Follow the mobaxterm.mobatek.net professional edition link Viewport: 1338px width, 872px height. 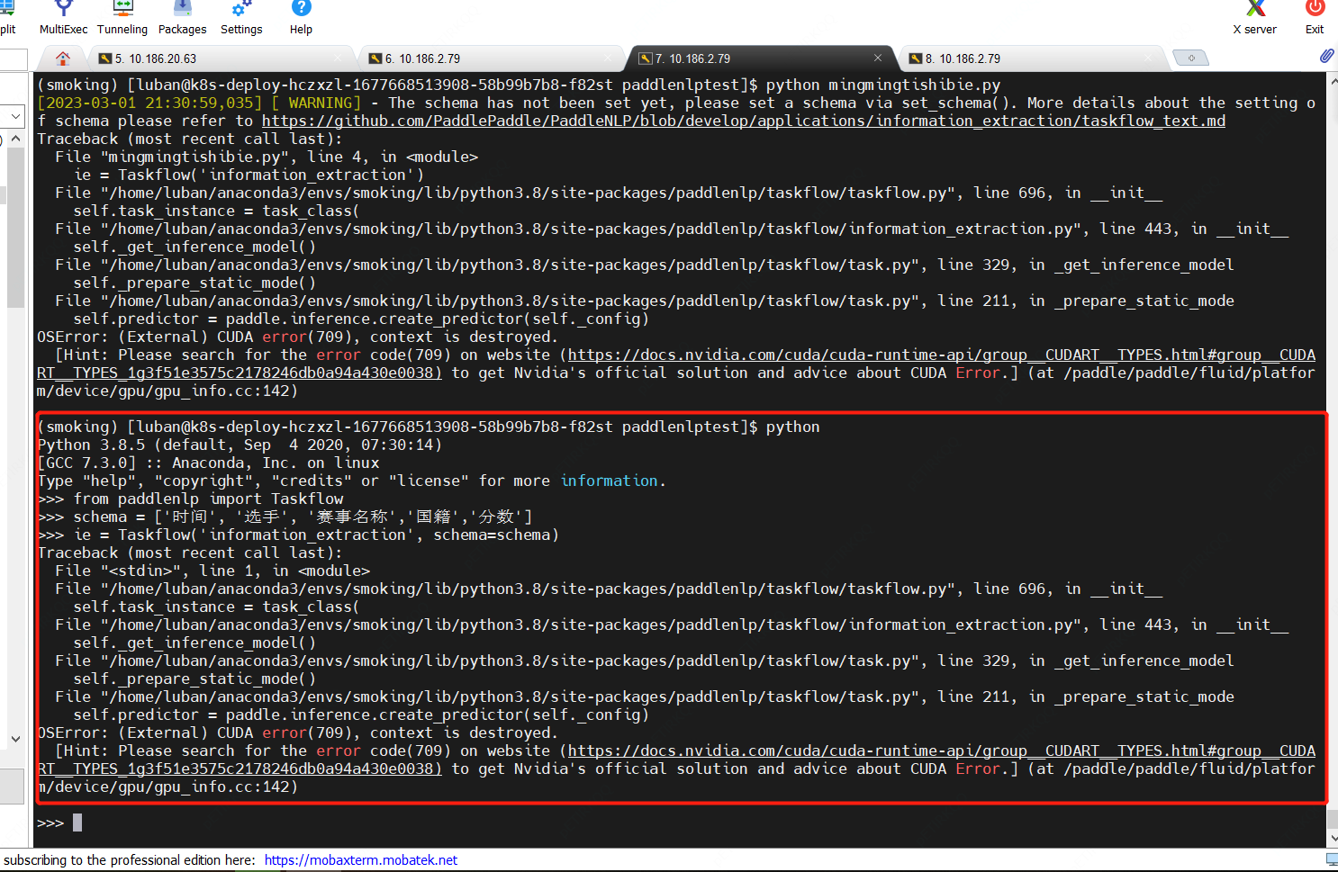[360, 859]
